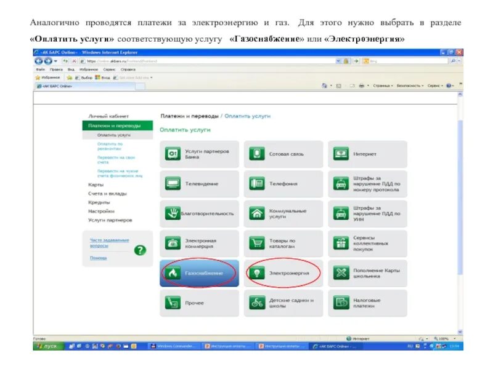This screenshot has height=369, width=493.
Task: Open the Правка menu
Action: (56, 69)
